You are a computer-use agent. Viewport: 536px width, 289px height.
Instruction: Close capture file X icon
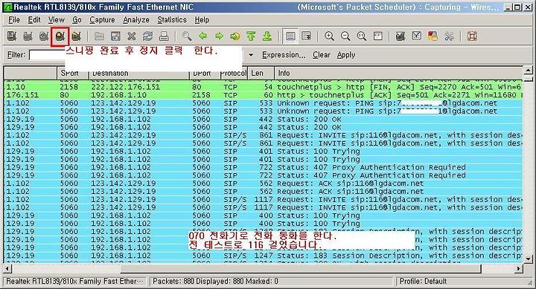point(132,36)
